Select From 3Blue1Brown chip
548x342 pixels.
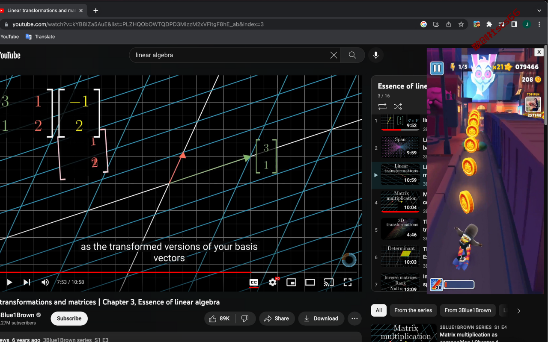[x=468, y=310]
